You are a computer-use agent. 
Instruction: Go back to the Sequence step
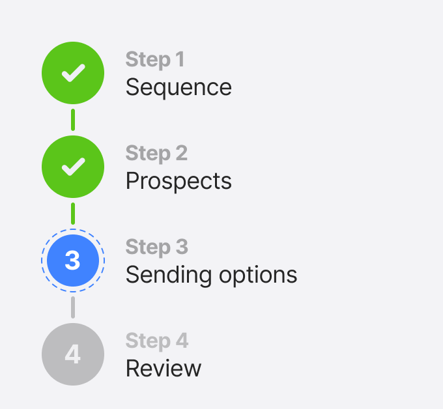179,87
